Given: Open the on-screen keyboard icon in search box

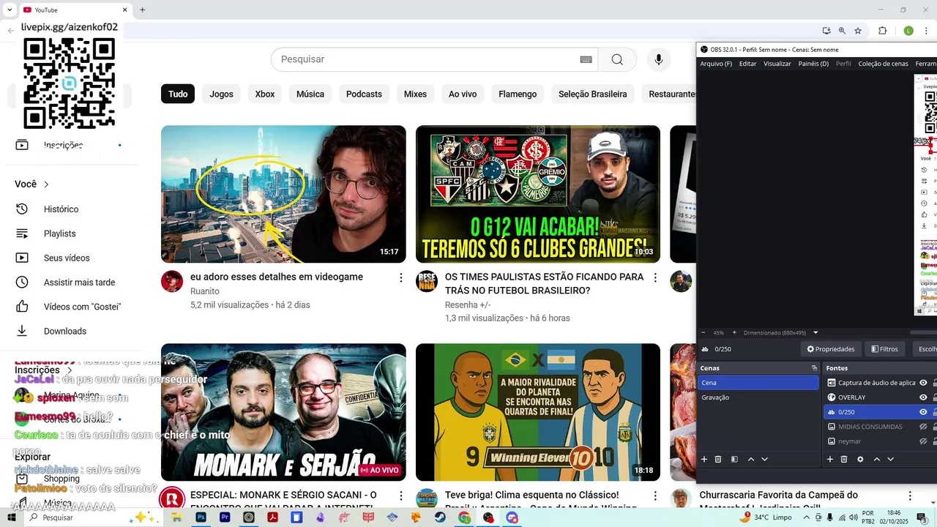Looking at the screenshot, I should (x=586, y=59).
